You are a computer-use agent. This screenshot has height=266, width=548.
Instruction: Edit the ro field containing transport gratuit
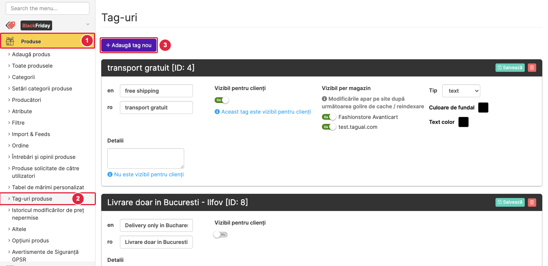tap(156, 108)
